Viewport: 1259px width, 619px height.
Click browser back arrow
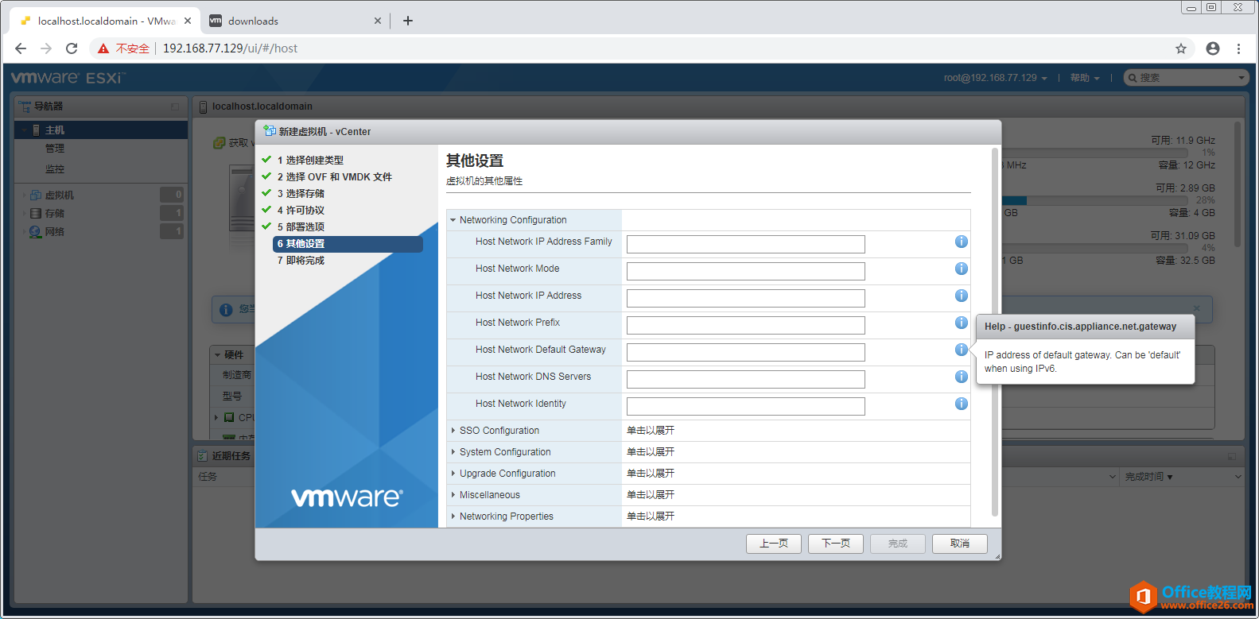[21, 48]
